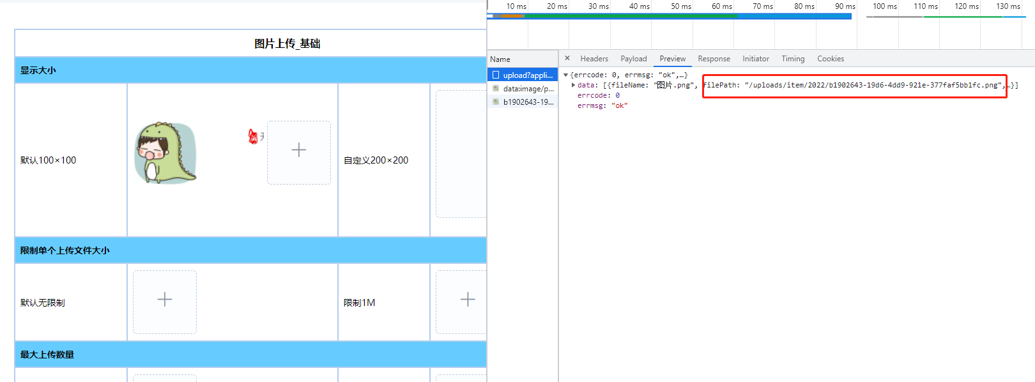This screenshot has width=1035, height=382.
Task: Collapse the root JSON object in preview
Action: (565, 75)
